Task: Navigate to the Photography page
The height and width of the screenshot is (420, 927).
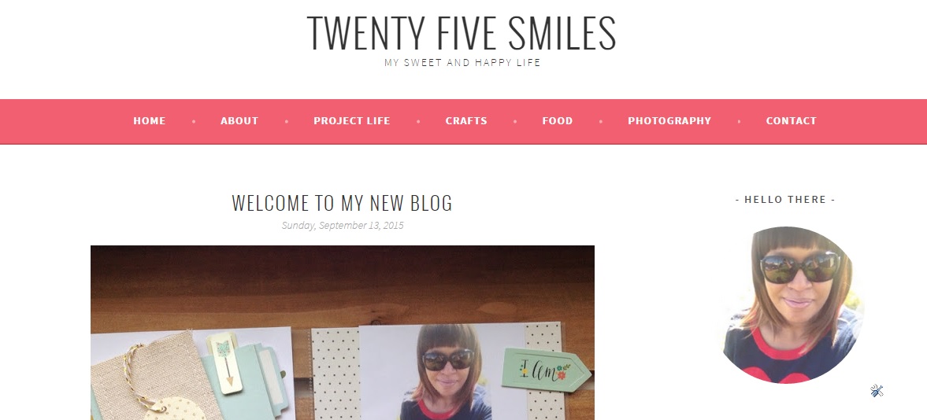Action: click(x=669, y=120)
